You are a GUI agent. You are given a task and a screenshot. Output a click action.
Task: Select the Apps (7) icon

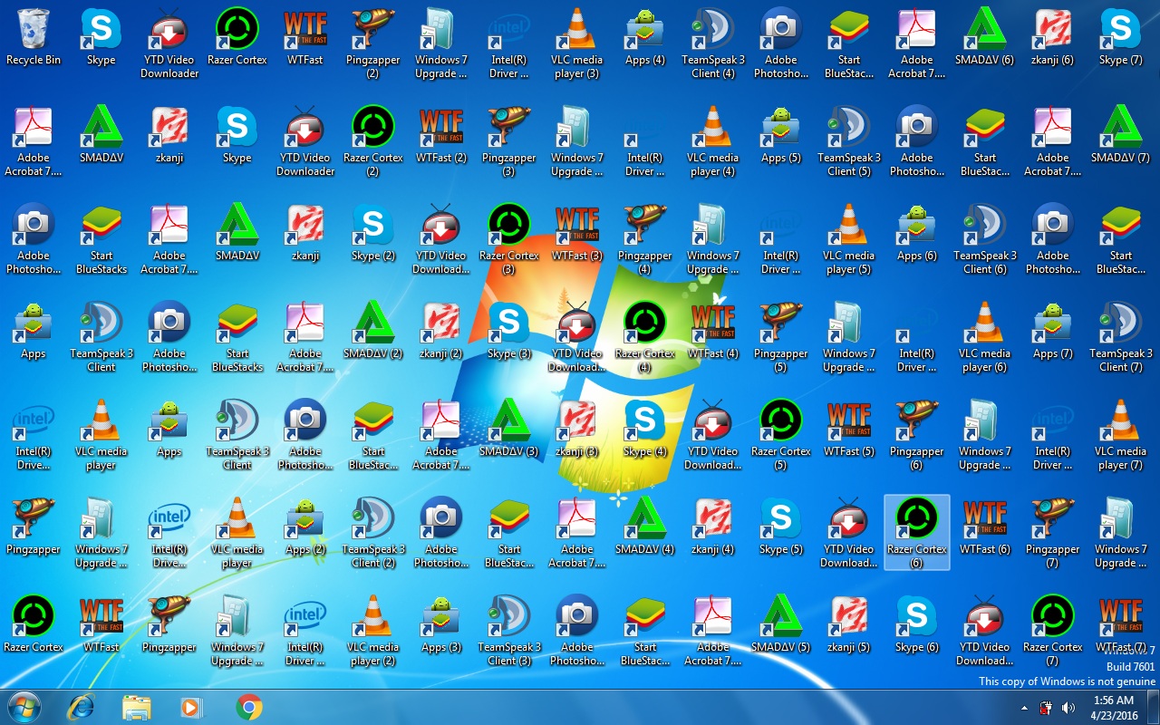(1053, 332)
